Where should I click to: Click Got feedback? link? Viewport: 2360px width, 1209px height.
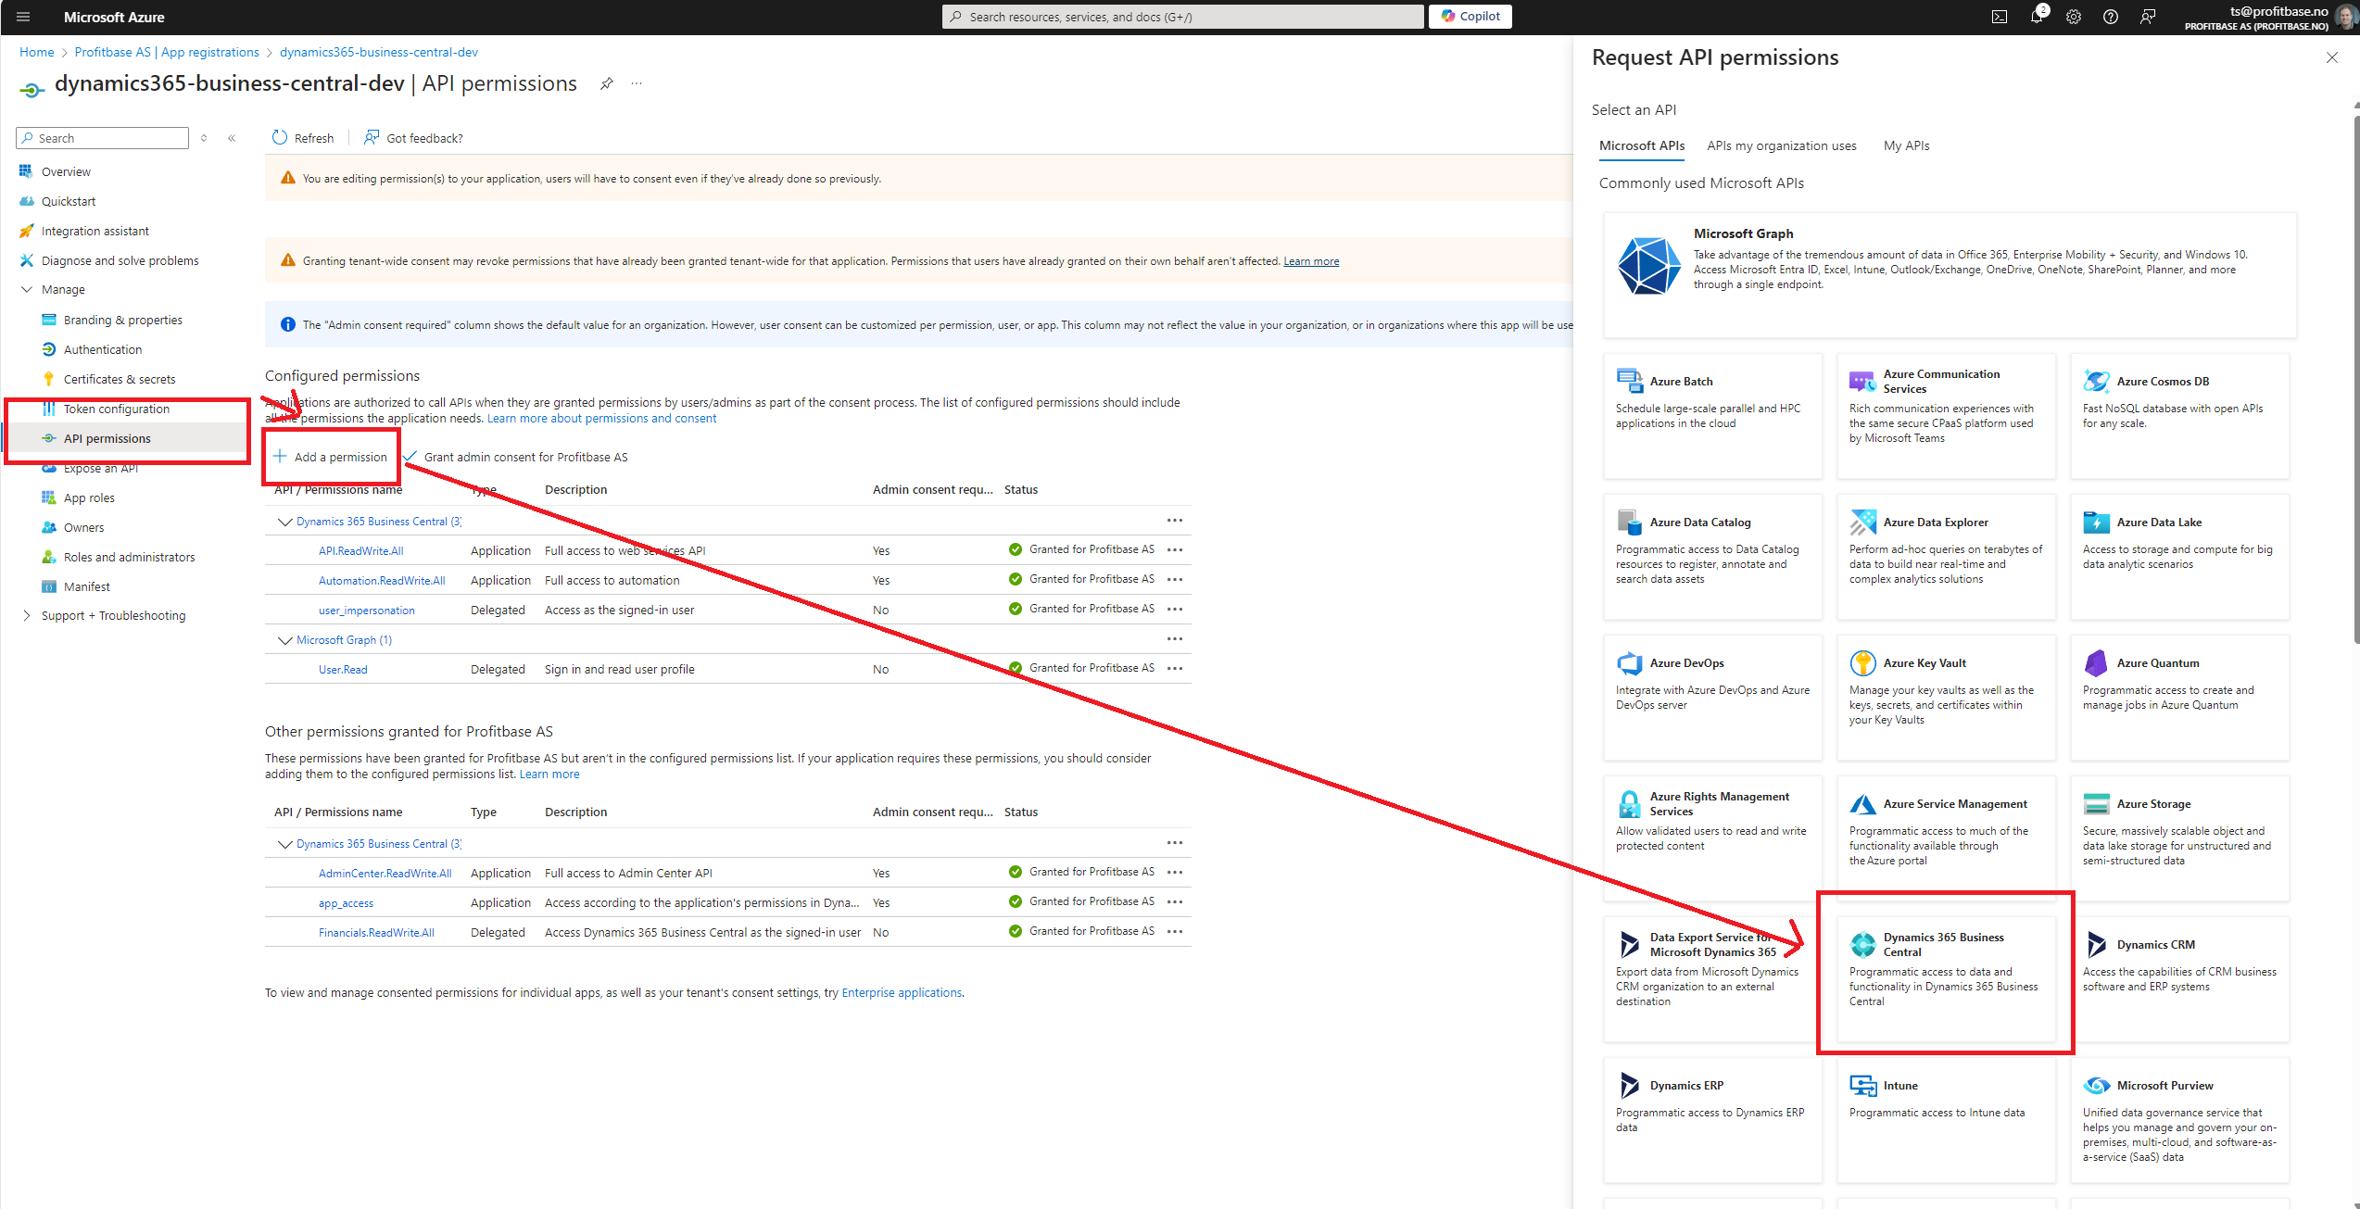coord(413,138)
